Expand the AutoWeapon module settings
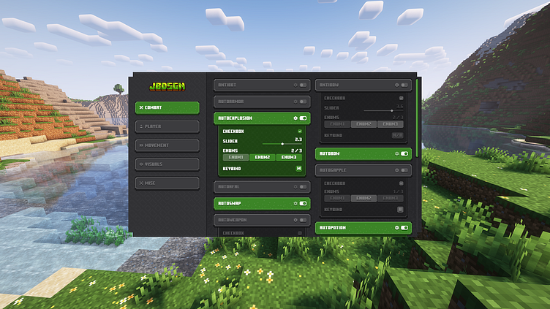The image size is (550, 309). click(x=262, y=220)
